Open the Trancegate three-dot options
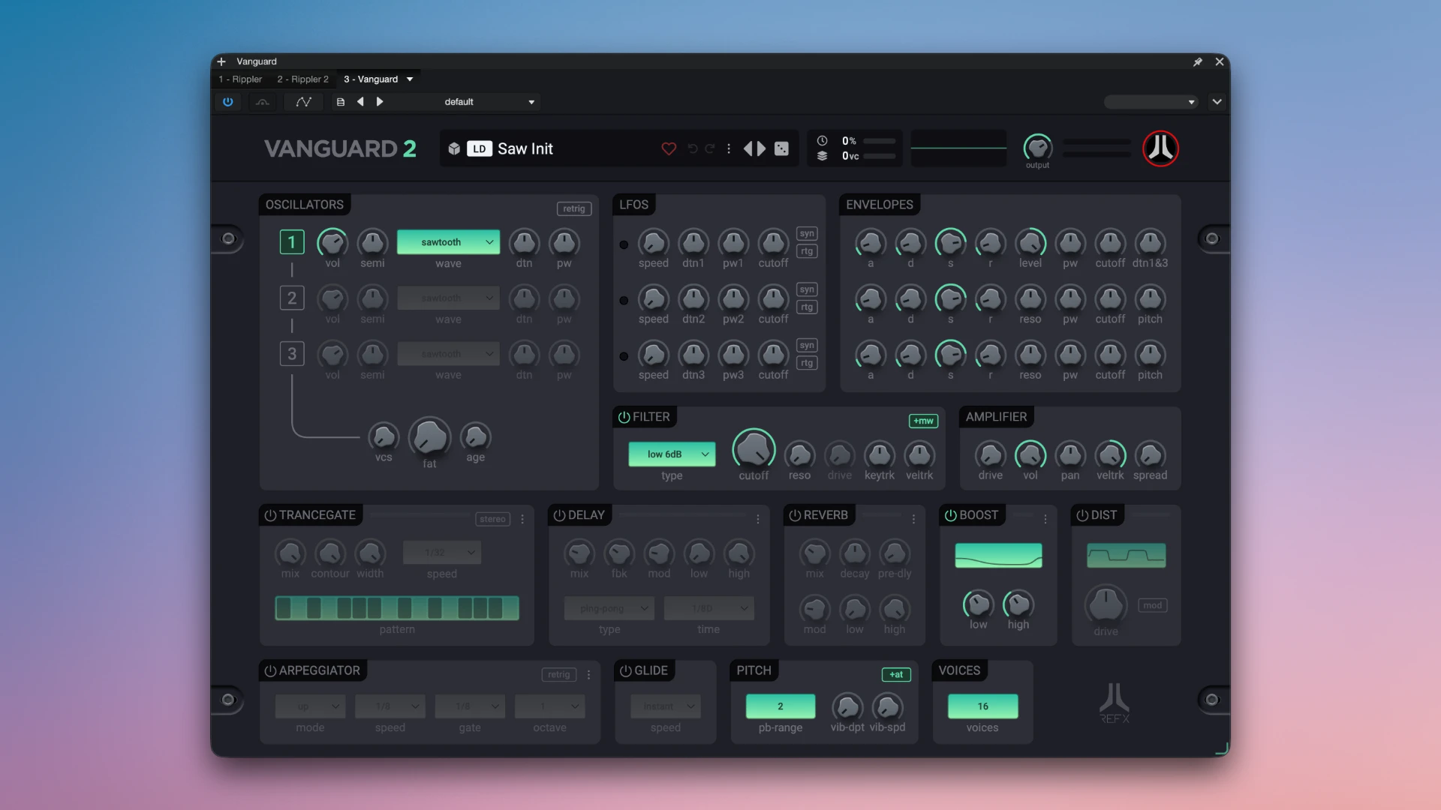 tap(523, 519)
